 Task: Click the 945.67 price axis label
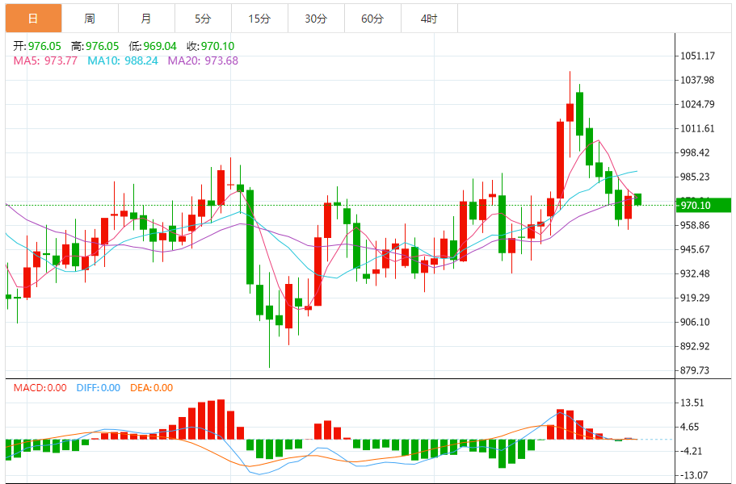point(695,249)
